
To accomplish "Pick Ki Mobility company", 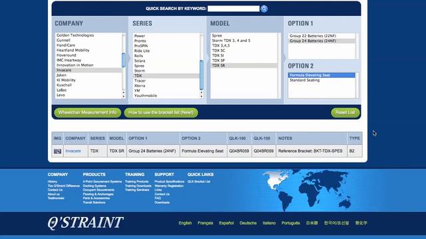I will tap(66, 80).
